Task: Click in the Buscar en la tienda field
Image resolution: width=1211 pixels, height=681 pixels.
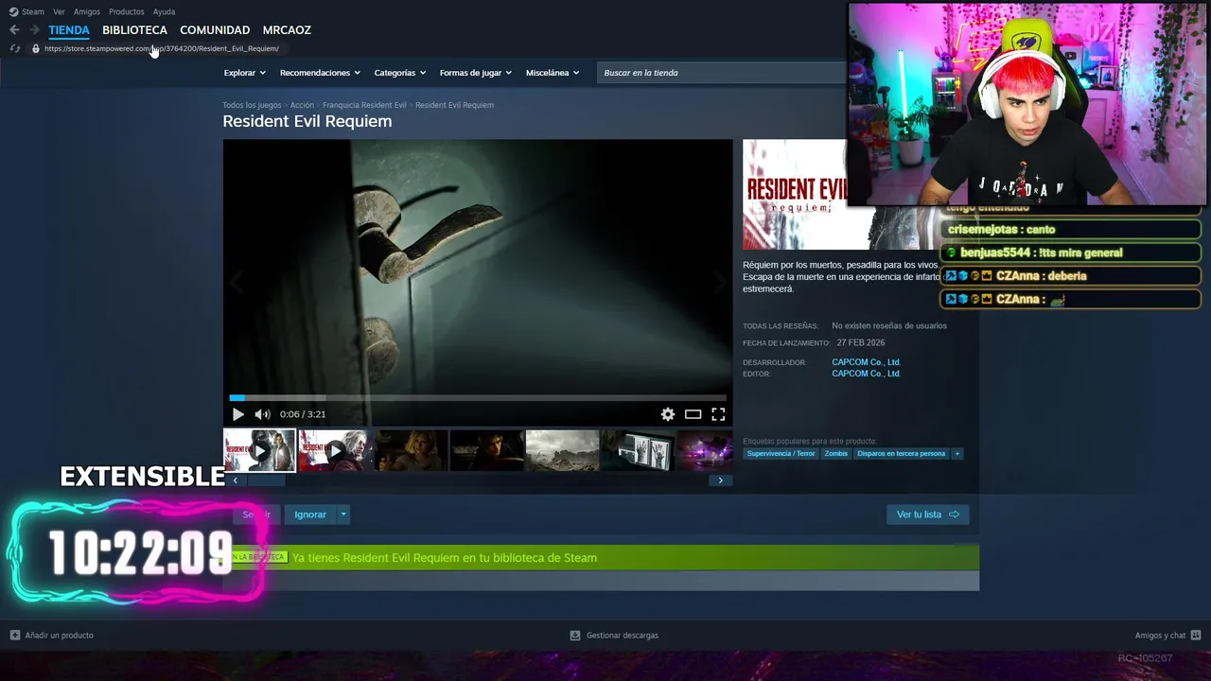Action: click(x=722, y=73)
